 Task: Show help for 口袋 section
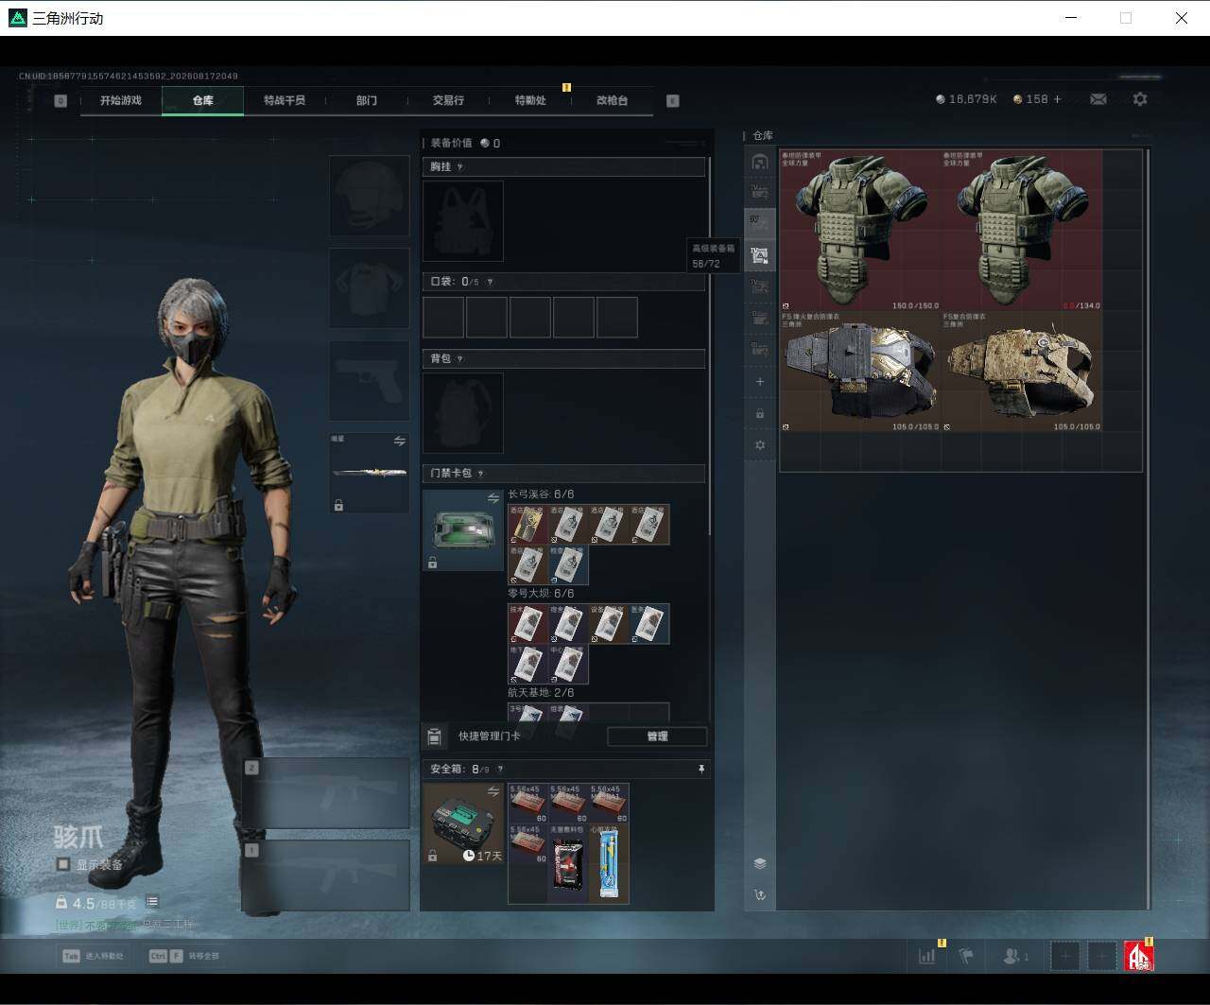coord(489,282)
